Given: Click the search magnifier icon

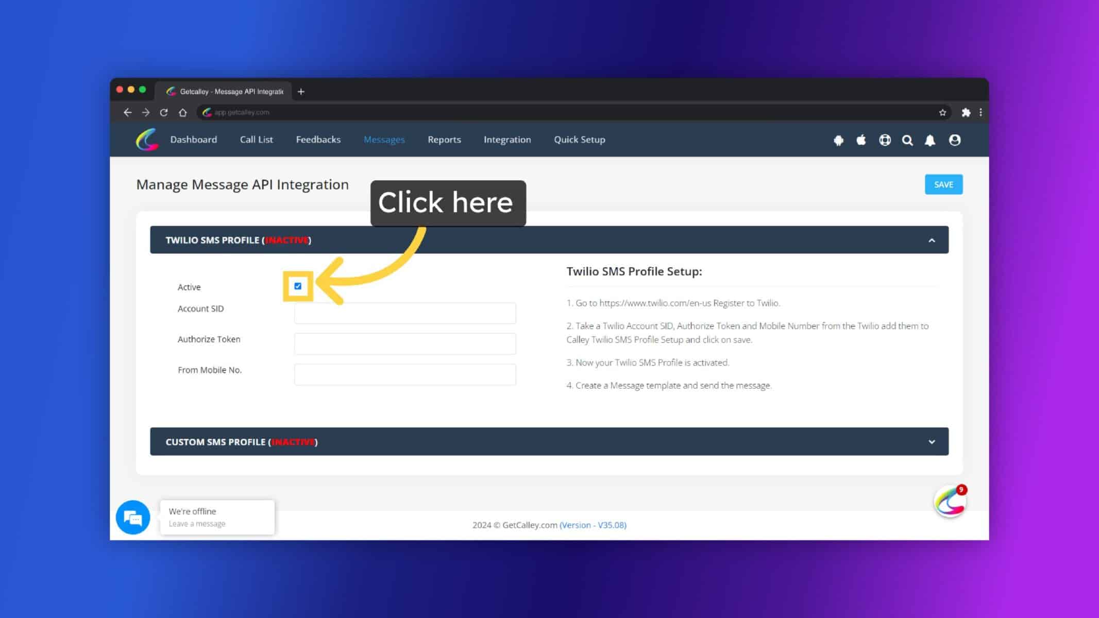Looking at the screenshot, I should pos(907,140).
